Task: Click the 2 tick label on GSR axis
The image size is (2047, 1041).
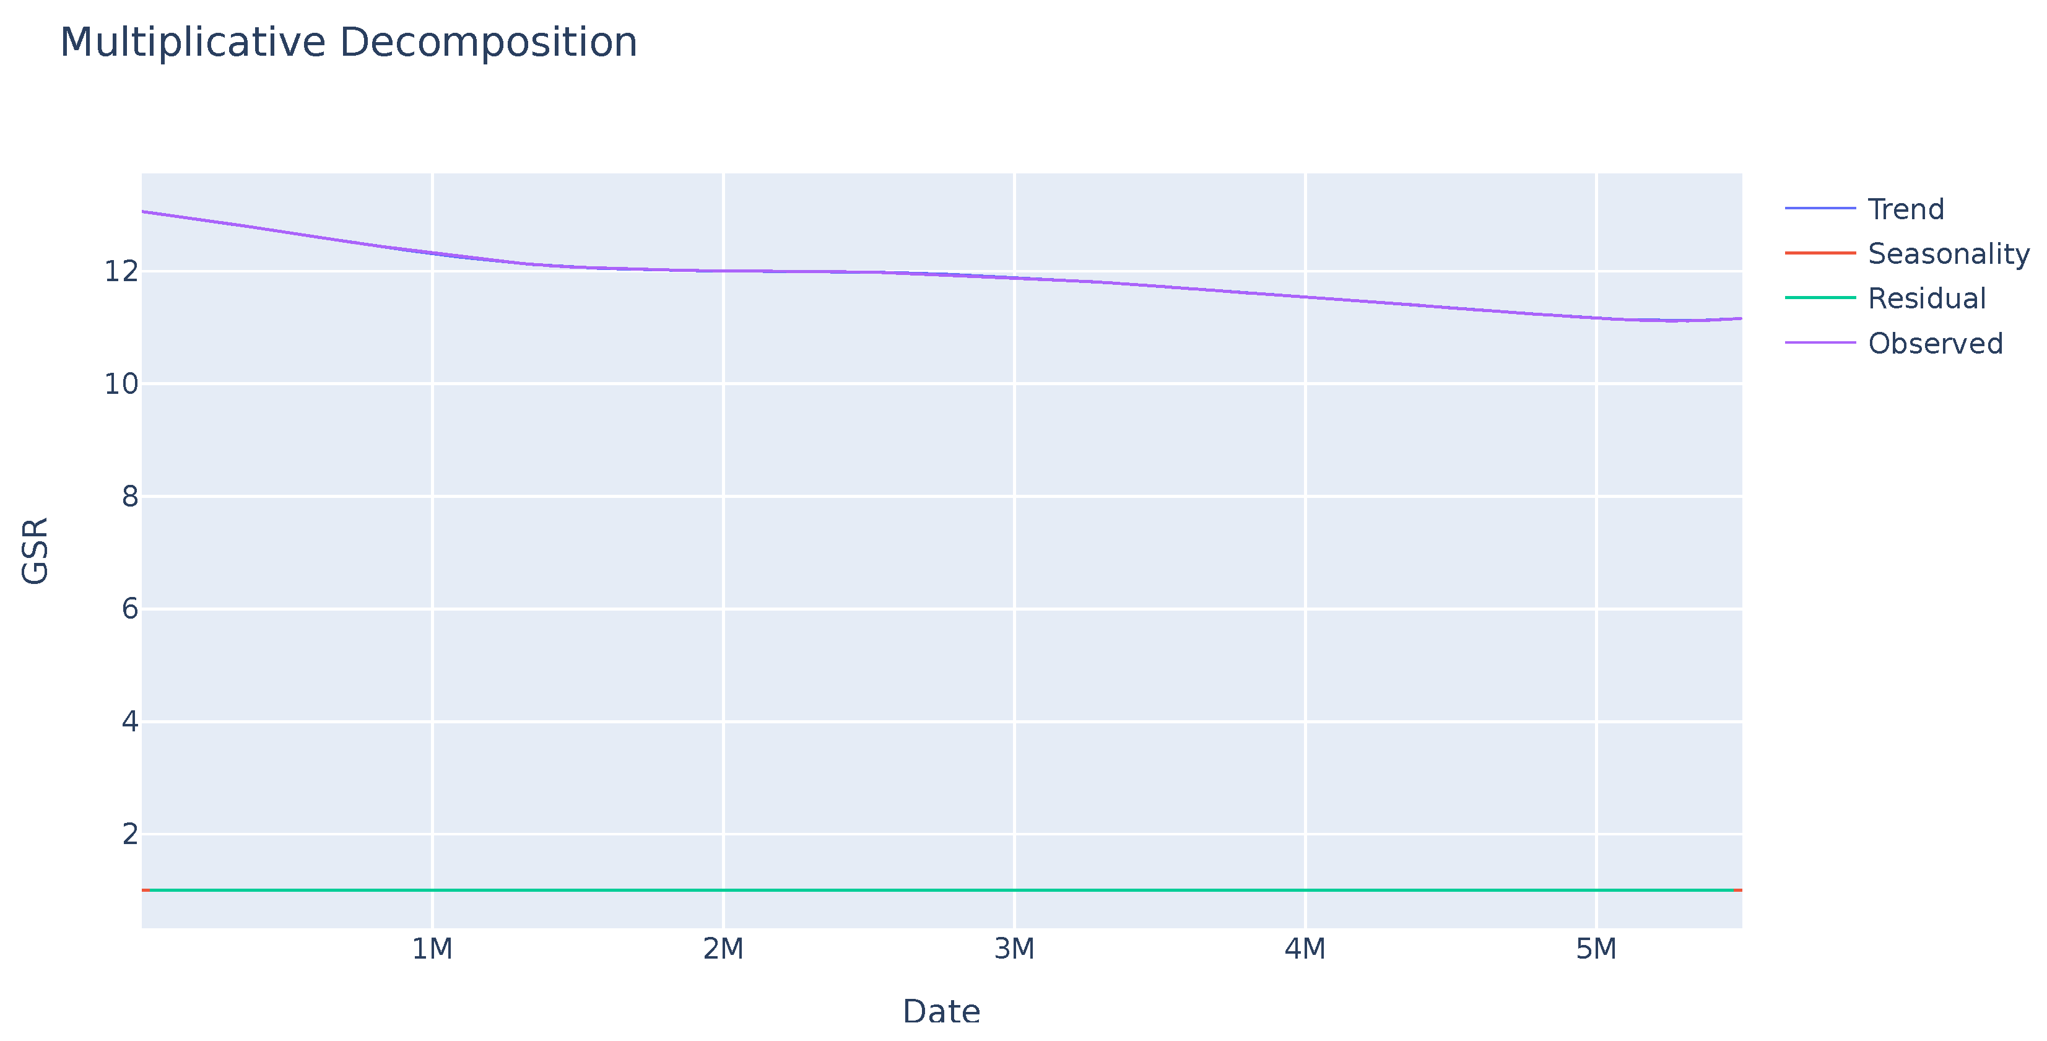Action: tap(129, 834)
